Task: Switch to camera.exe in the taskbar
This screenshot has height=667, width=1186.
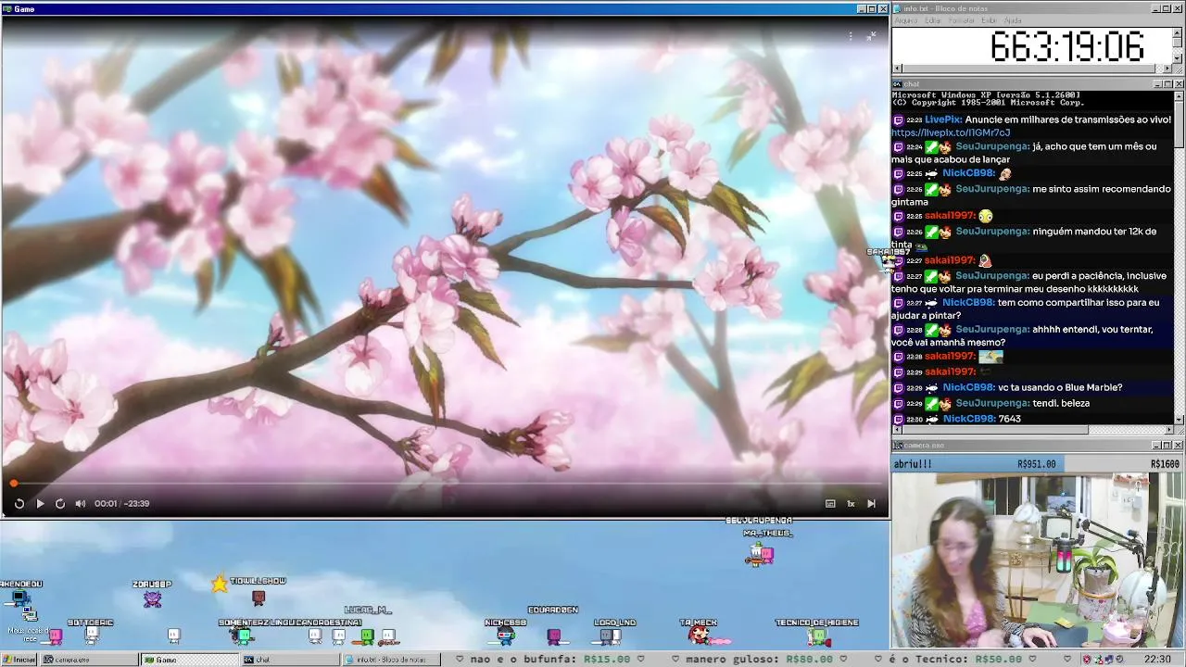Action: coord(88,660)
